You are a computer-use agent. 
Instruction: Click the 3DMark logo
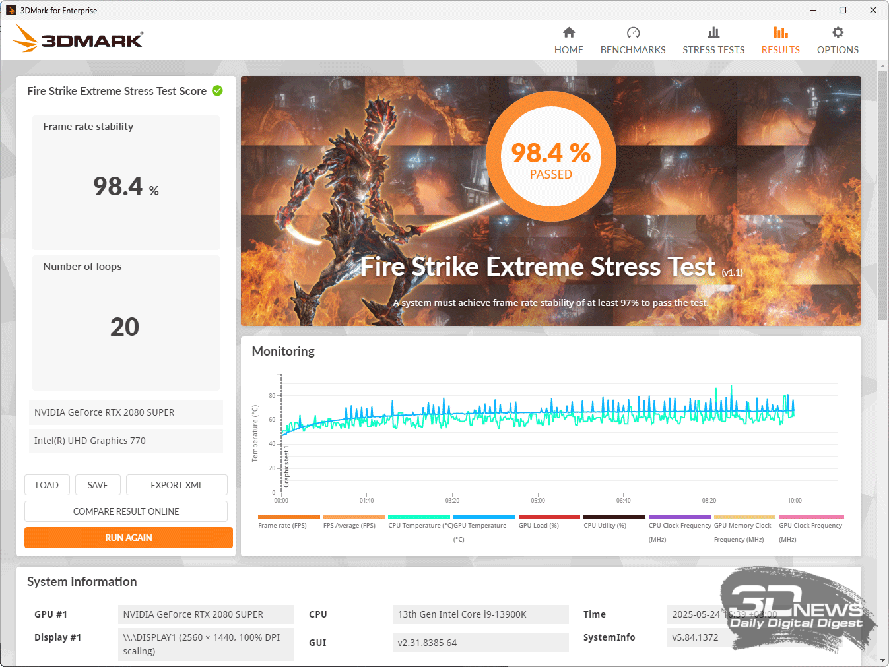[78, 39]
